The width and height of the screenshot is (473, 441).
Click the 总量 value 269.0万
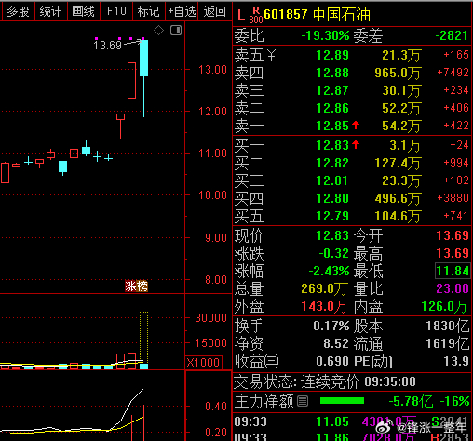point(324,289)
